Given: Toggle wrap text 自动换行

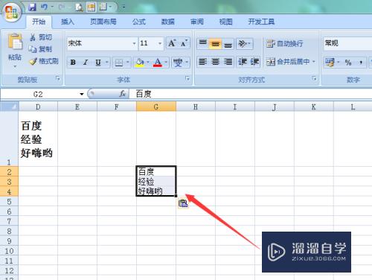Looking at the screenshot, I should (x=284, y=44).
